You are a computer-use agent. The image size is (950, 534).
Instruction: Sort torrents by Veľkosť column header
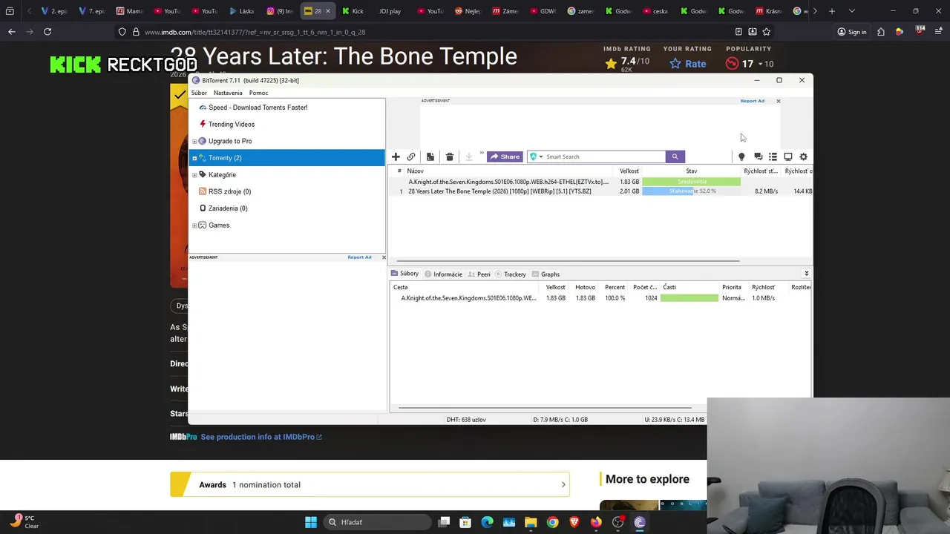[x=629, y=171]
